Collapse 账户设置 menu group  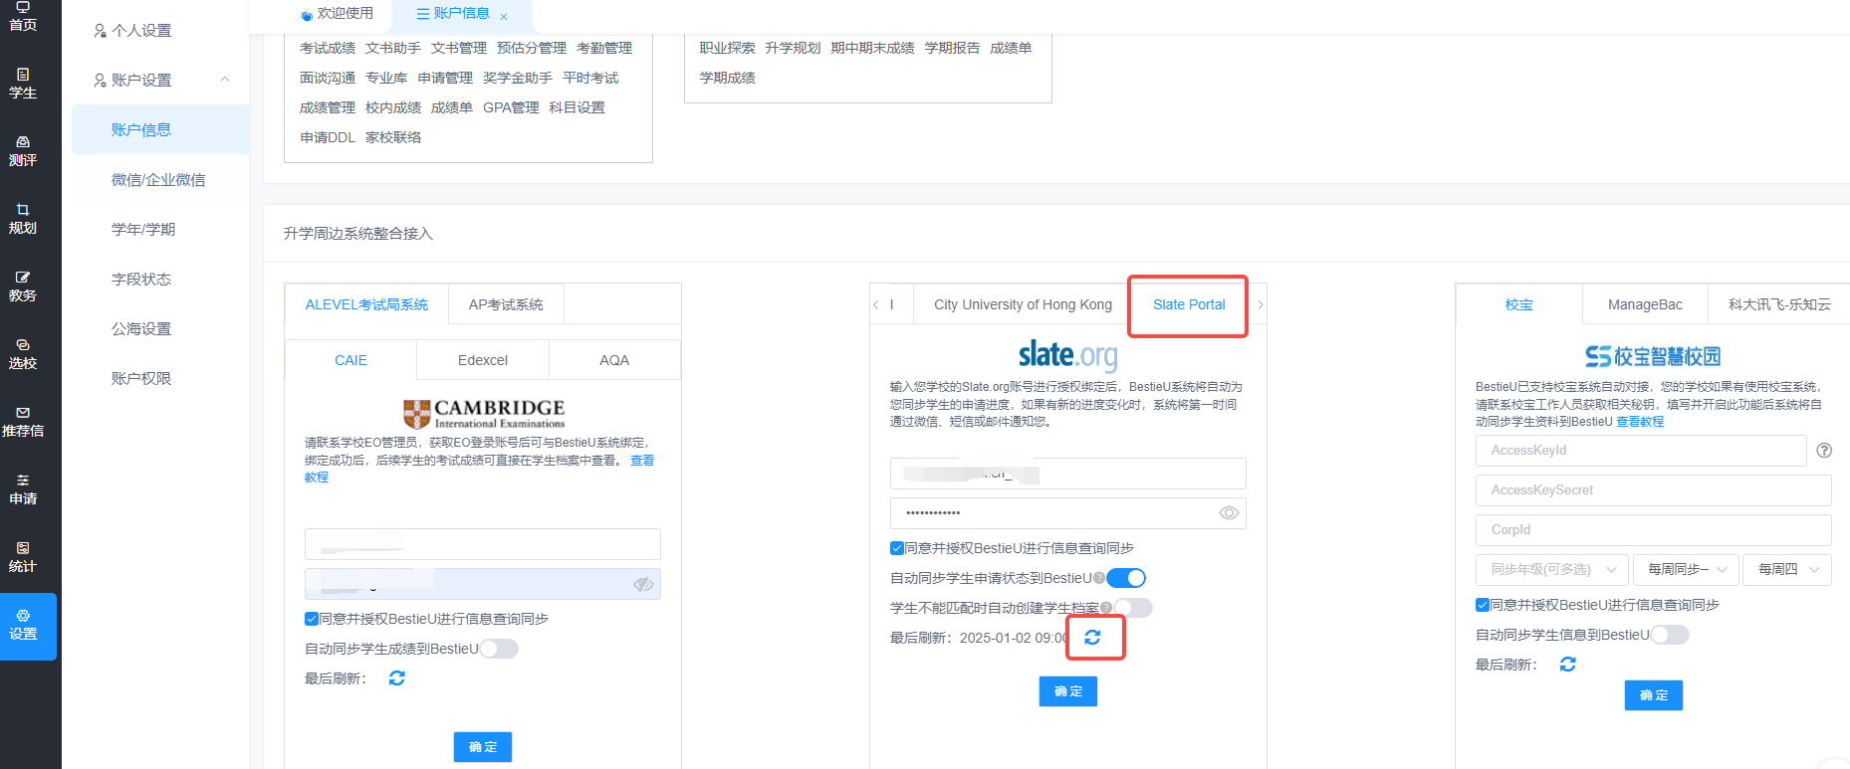pyautogui.click(x=160, y=80)
